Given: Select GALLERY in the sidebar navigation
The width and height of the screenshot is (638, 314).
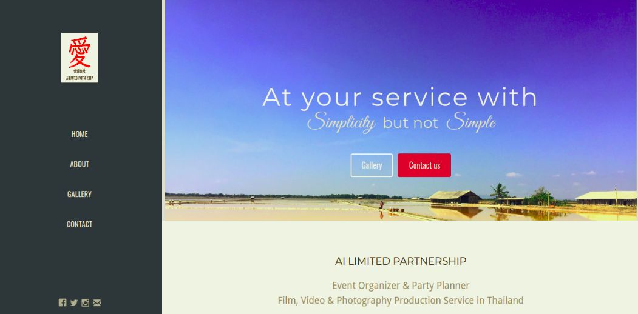Looking at the screenshot, I should click(x=80, y=194).
